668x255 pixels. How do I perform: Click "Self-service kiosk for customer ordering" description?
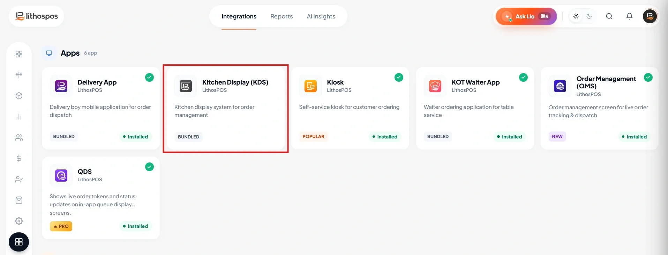coord(349,107)
